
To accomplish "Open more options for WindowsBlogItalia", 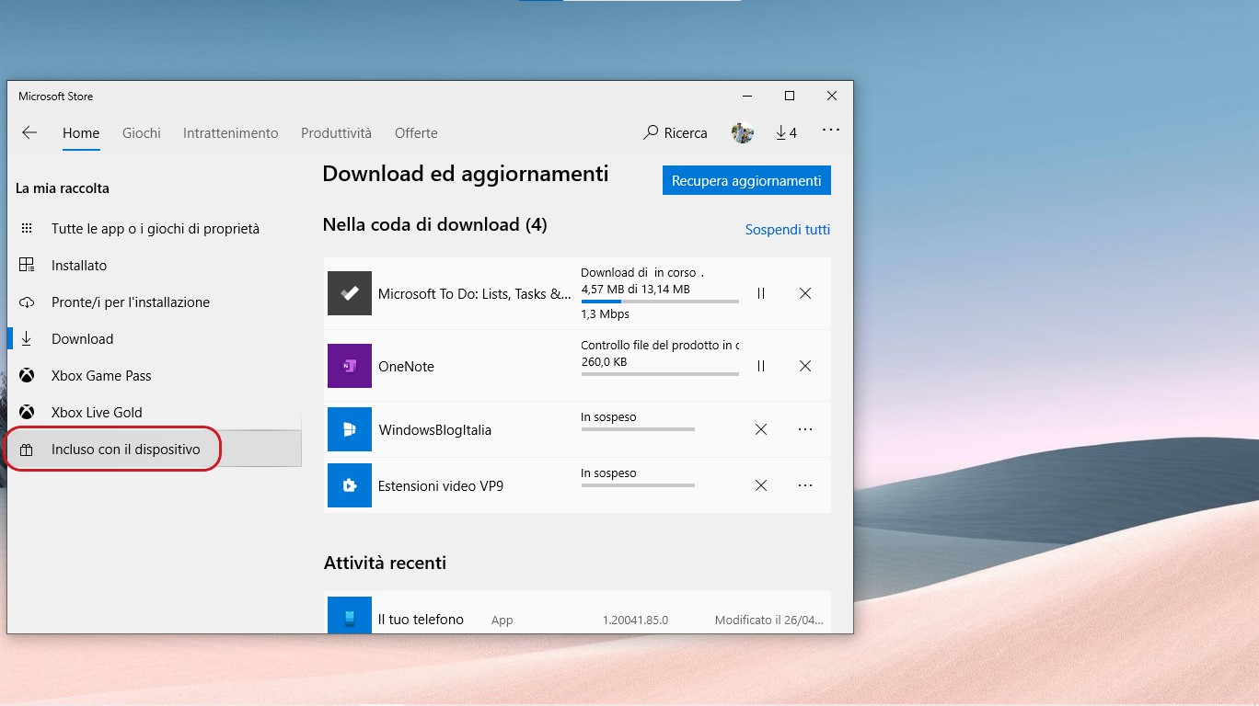I will pyautogui.click(x=805, y=429).
